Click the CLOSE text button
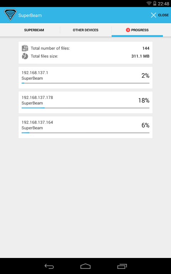Screen dimensions: 171x274 tap(163, 15)
